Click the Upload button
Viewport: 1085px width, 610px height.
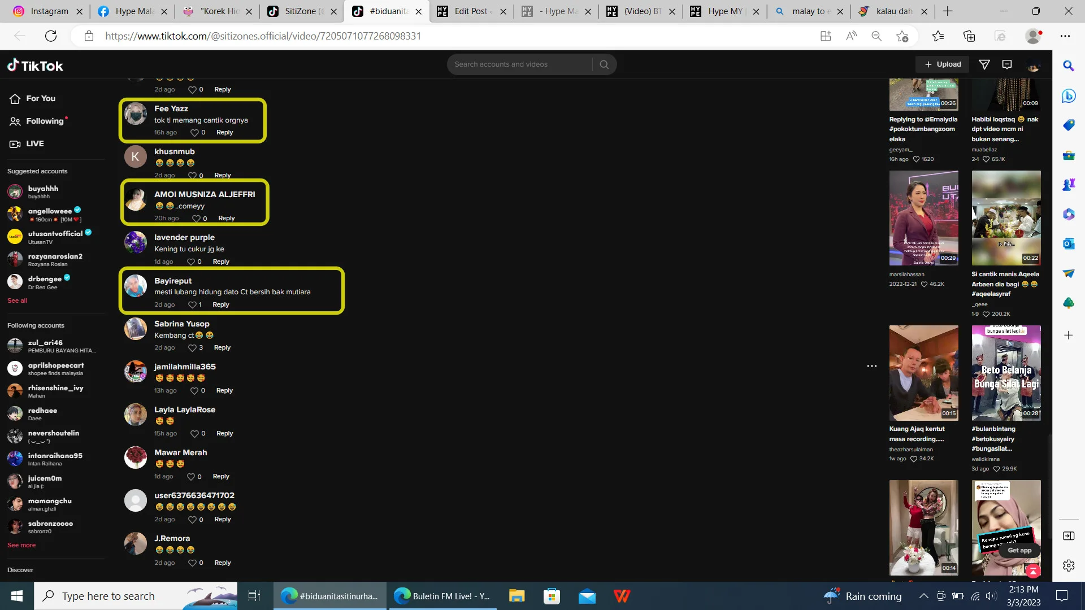(943, 64)
